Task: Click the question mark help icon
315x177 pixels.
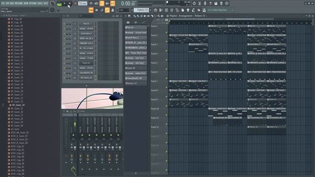Action: pos(210,3)
